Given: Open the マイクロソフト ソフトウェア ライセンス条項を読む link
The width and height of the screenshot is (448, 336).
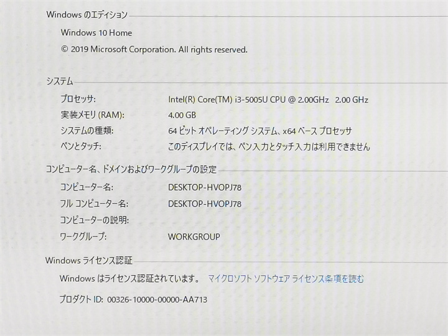Looking at the screenshot, I should coord(286,279).
